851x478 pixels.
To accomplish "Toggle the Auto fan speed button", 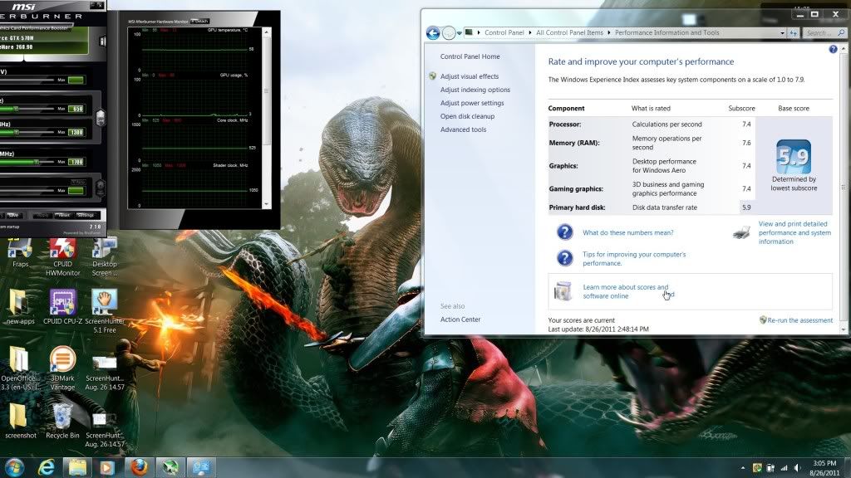I will 78,182.
